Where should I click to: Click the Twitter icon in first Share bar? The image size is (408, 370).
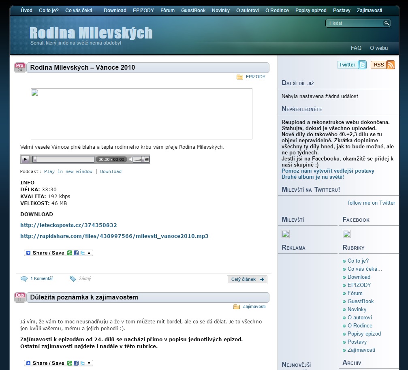tap(82, 253)
